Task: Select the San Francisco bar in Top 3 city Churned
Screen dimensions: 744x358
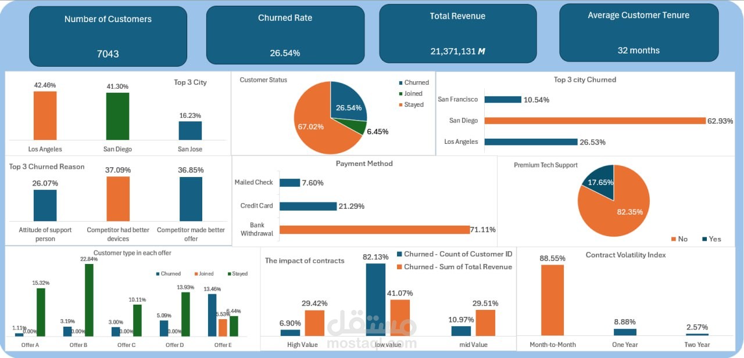Action: (x=503, y=100)
